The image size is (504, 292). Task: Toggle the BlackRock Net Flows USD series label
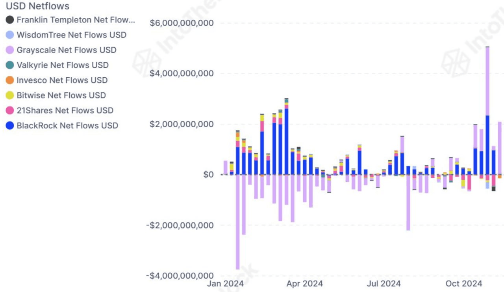67,126
